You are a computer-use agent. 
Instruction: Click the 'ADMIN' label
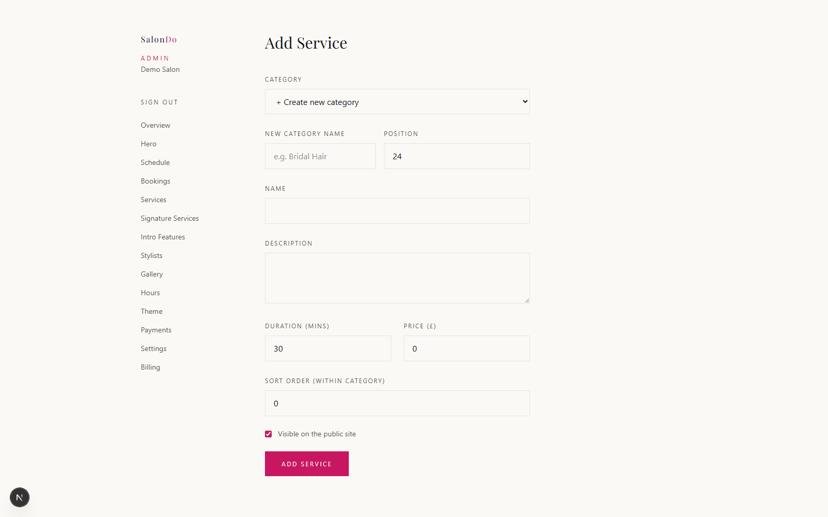coord(155,58)
